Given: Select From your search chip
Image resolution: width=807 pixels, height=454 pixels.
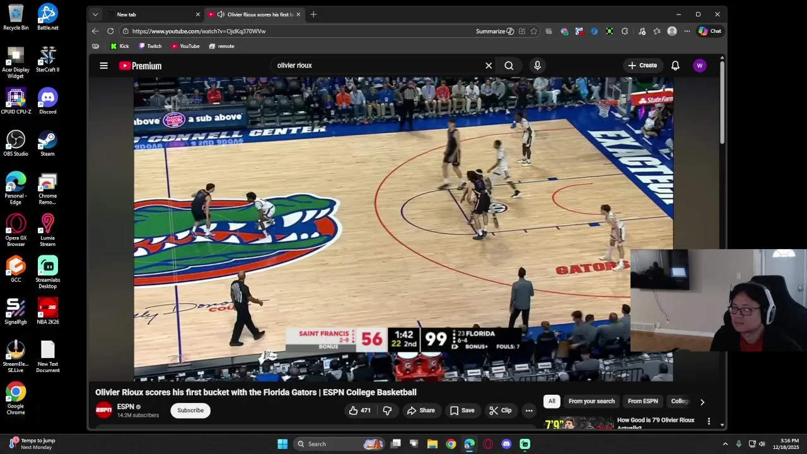Looking at the screenshot, I should tap(591, 401).
